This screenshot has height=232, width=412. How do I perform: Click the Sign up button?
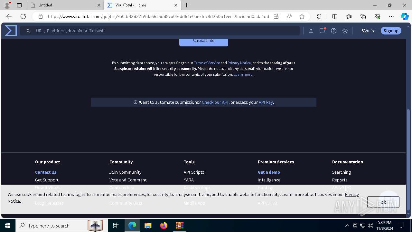(x=391, y=31)
